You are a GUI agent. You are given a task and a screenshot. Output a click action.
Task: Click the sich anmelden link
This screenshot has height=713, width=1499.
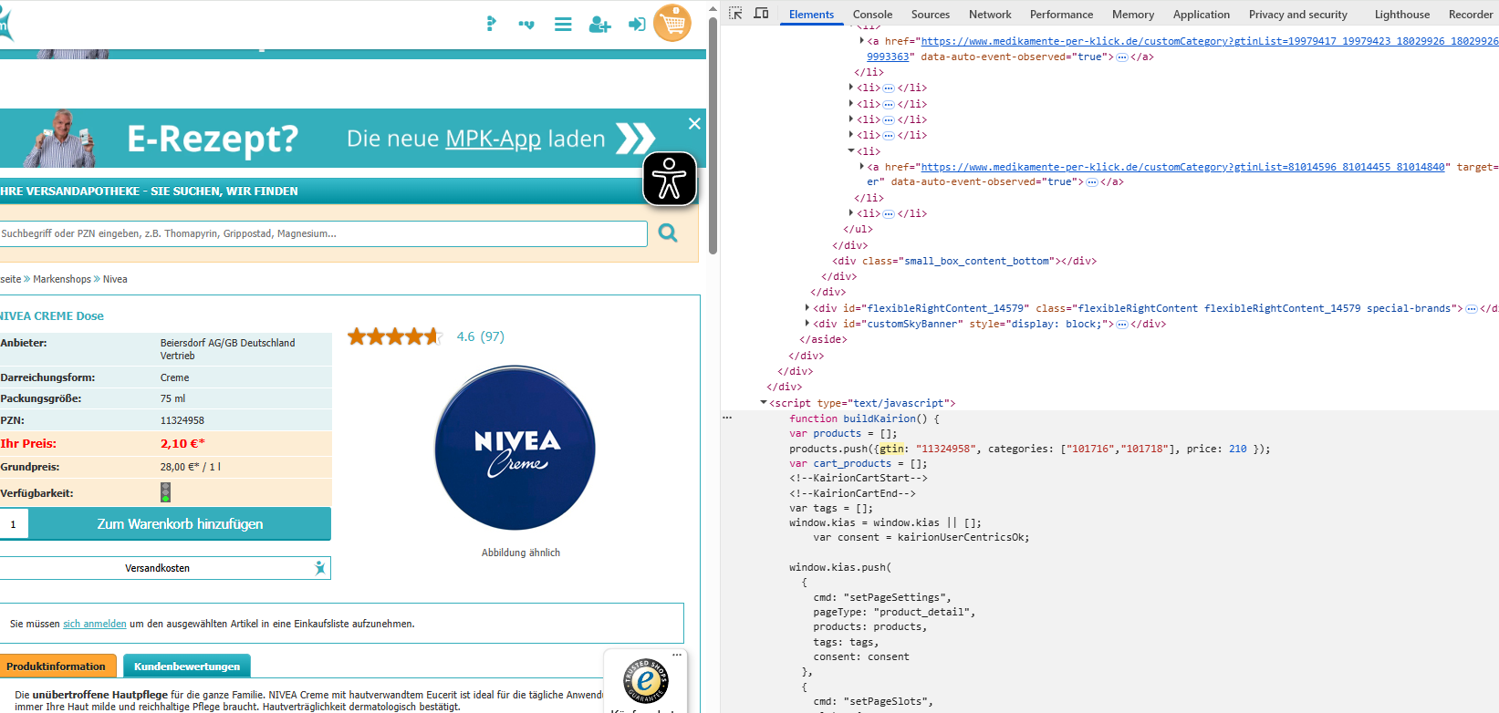pos(95,624)
